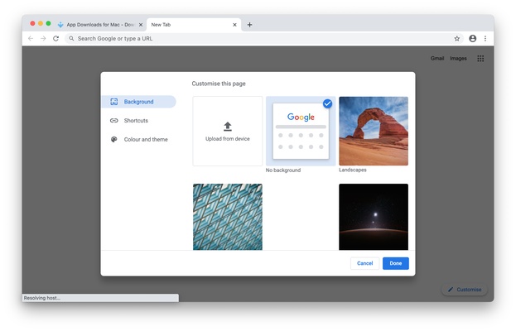516x331 pixels.
Task: Switch to App Downloads for Mac tab
Action: (100, 25)
